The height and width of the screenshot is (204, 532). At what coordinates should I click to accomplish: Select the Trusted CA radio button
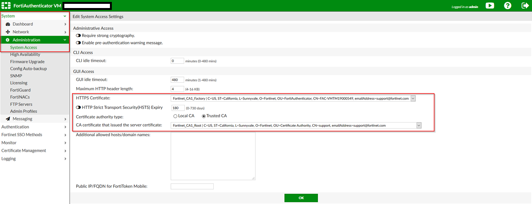(x=204, y=116)
